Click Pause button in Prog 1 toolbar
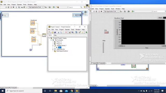 tap(13, 7)
